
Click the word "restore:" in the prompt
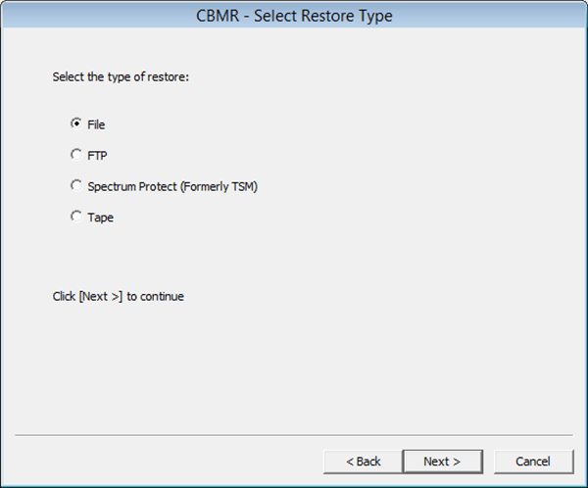(169, 76)
